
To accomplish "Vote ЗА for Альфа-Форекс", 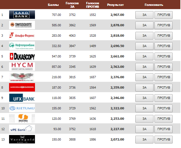I will coord(144,36).
